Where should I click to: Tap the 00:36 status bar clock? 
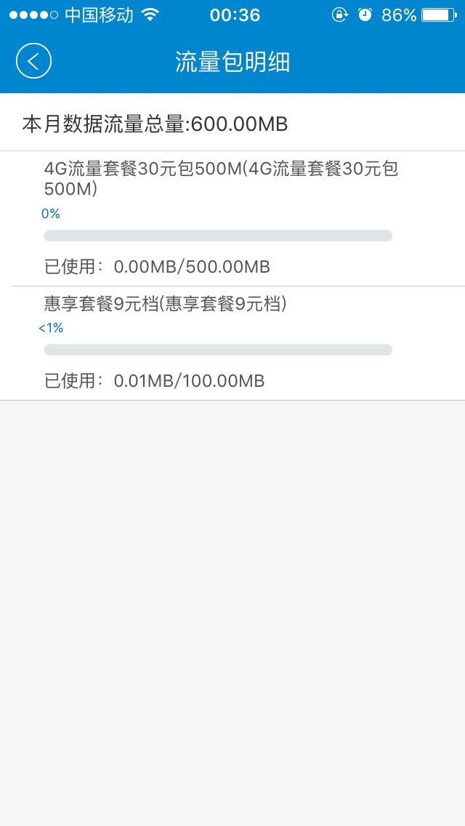235,15
